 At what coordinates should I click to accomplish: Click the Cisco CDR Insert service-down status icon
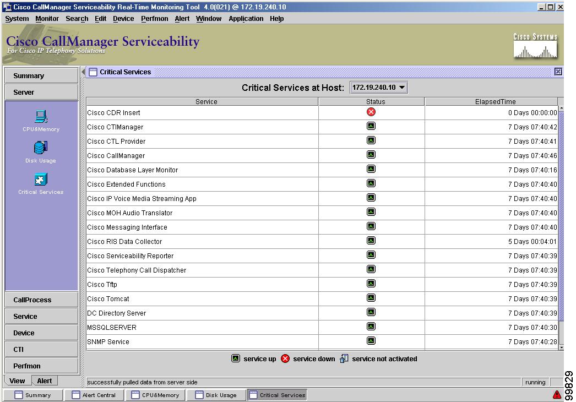click(x=371, y=112)
